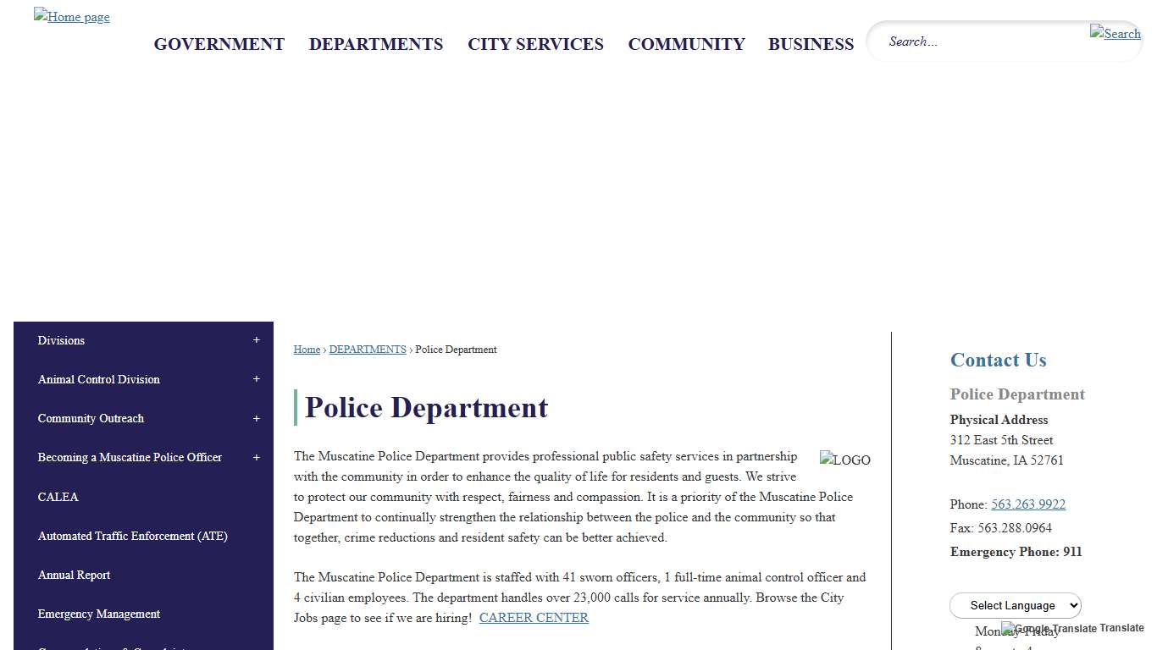Viewport: 1157px width, 650px height.
Task: Open the COMMUNITY menu
Action: tap(686, 44)
